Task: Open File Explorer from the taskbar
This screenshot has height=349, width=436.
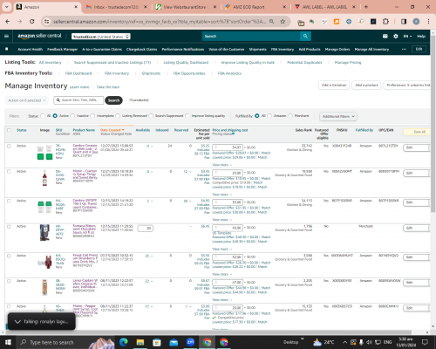Action: (x=140, y=342)
